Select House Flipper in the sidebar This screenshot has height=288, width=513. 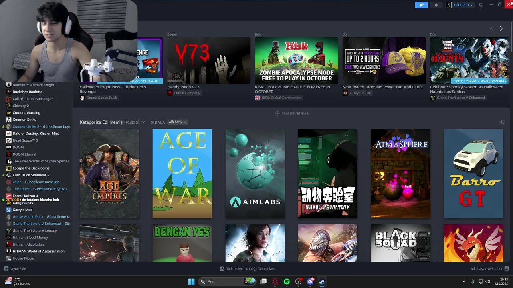click(x=24, y=258)
